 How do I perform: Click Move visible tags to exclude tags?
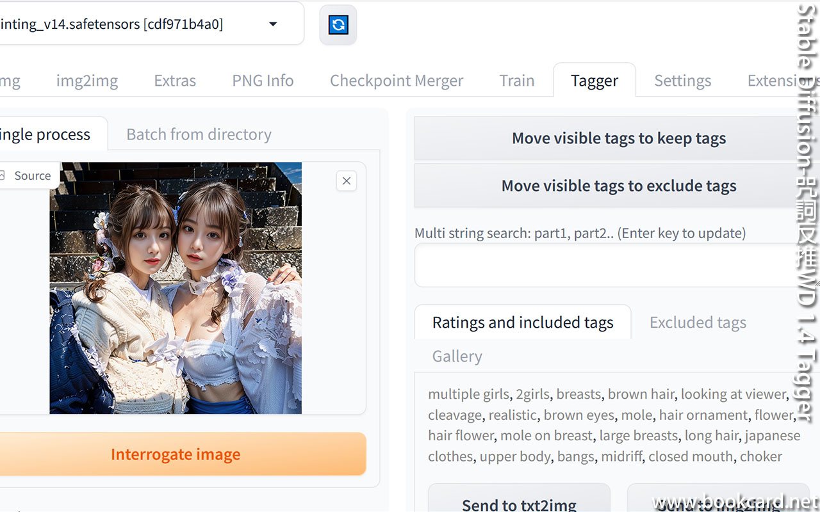pos(618,186)
